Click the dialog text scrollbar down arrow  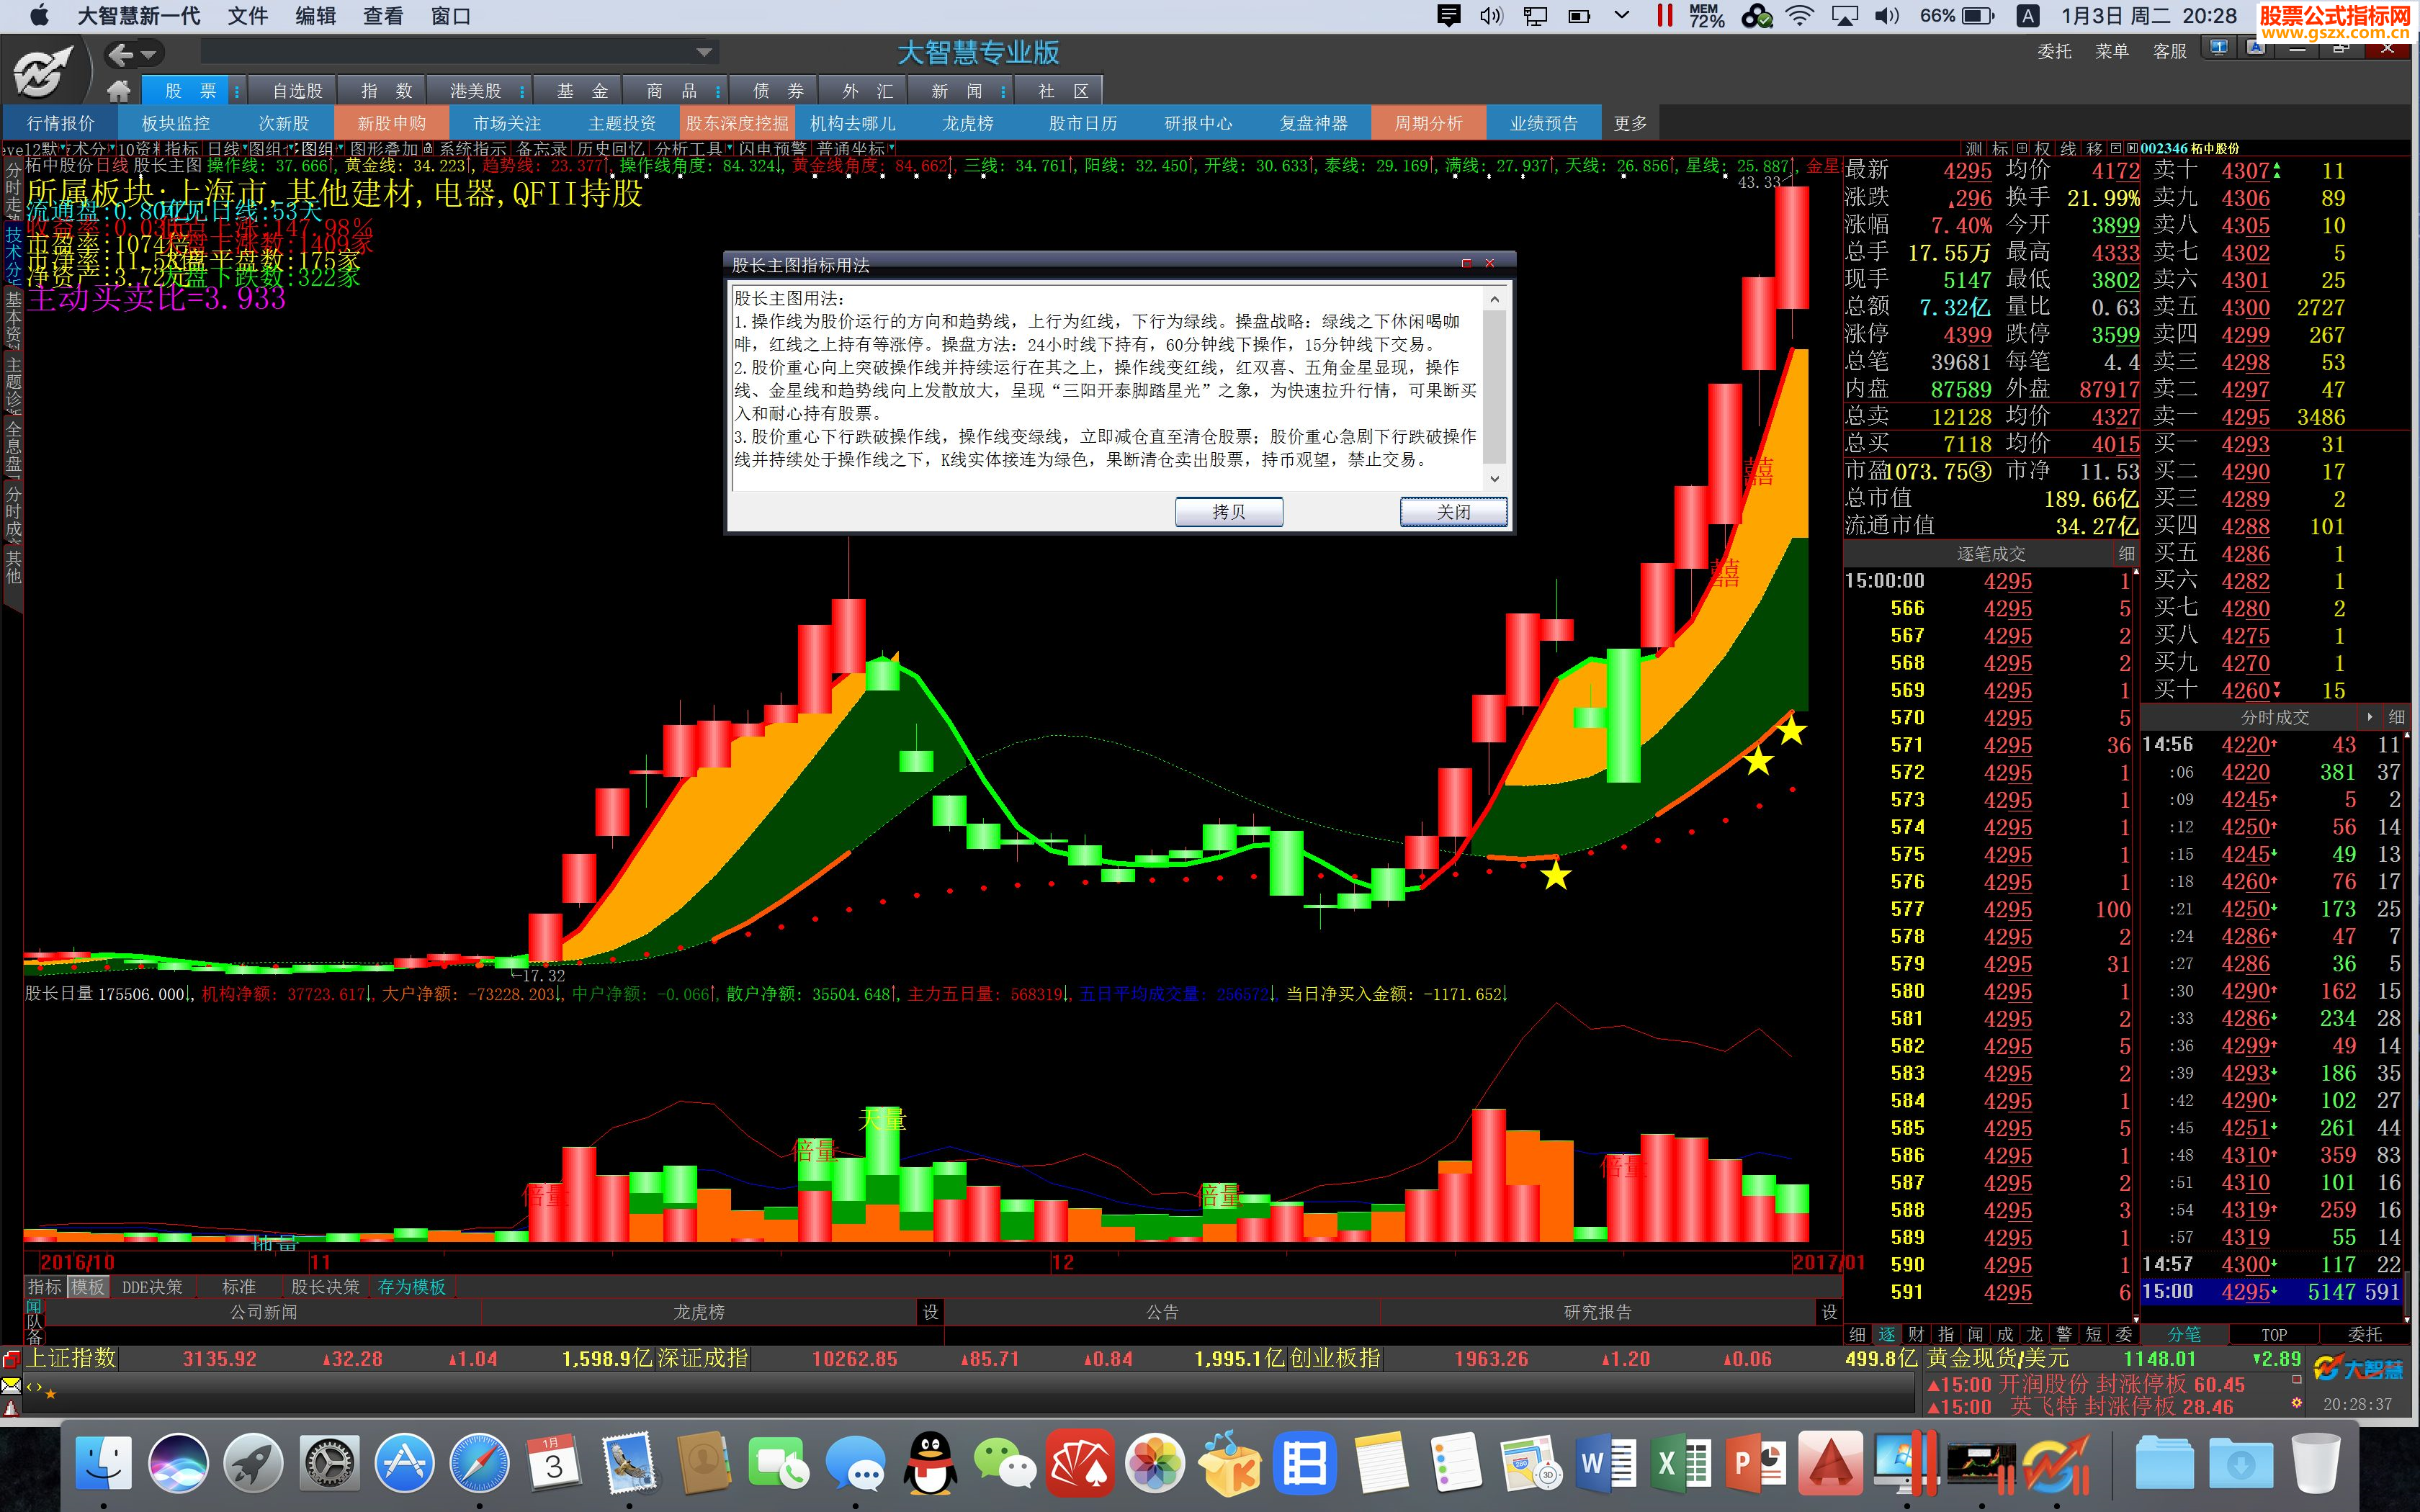pyautogui.click(x=1495, y=479)
